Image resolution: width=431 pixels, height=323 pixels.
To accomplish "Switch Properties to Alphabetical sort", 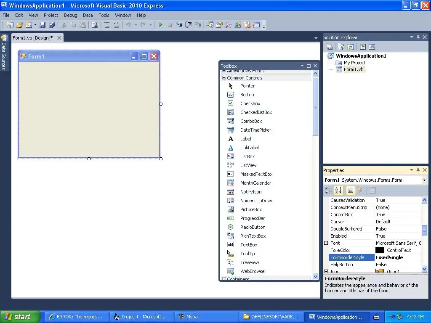I will (x=338, y=191).
